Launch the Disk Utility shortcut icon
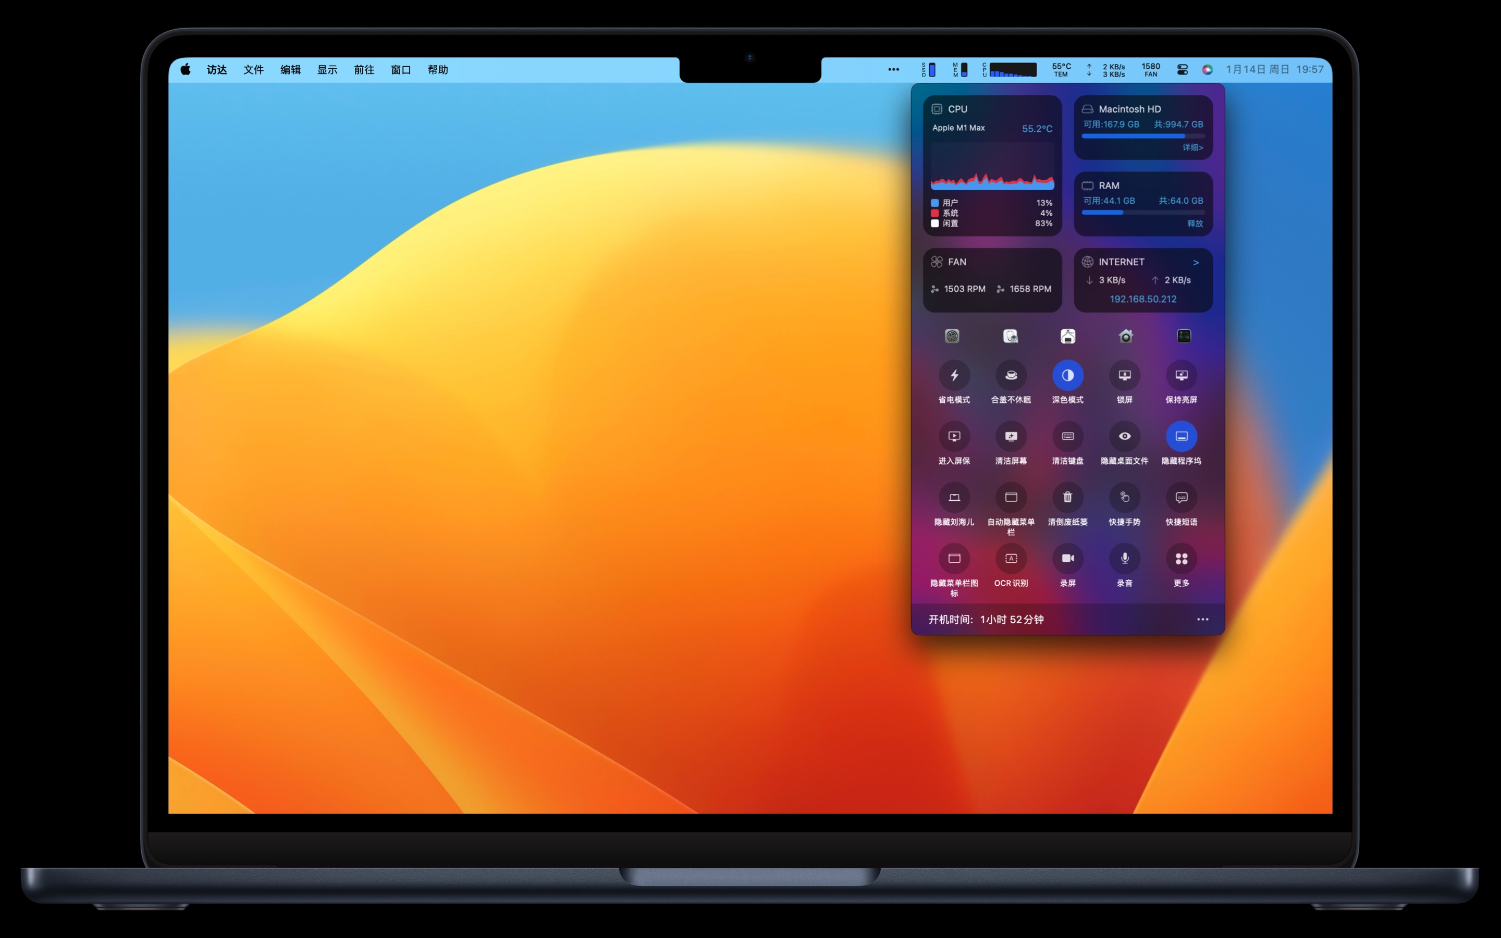Image resolution: width=1501 pixels, height=938 pixels. [1011, 336]
